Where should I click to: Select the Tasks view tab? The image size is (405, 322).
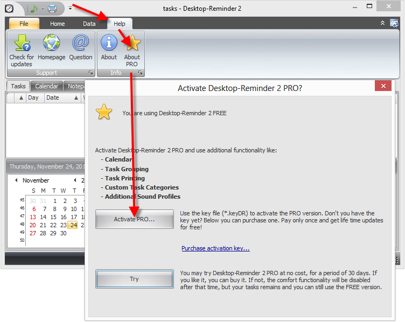click(18, 86)
